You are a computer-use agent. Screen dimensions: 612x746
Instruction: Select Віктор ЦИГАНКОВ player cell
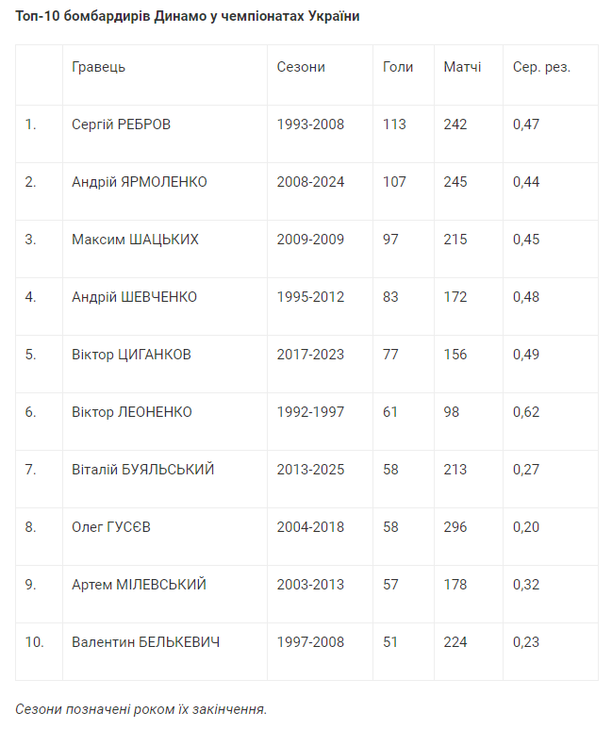[x=131, y=355]
